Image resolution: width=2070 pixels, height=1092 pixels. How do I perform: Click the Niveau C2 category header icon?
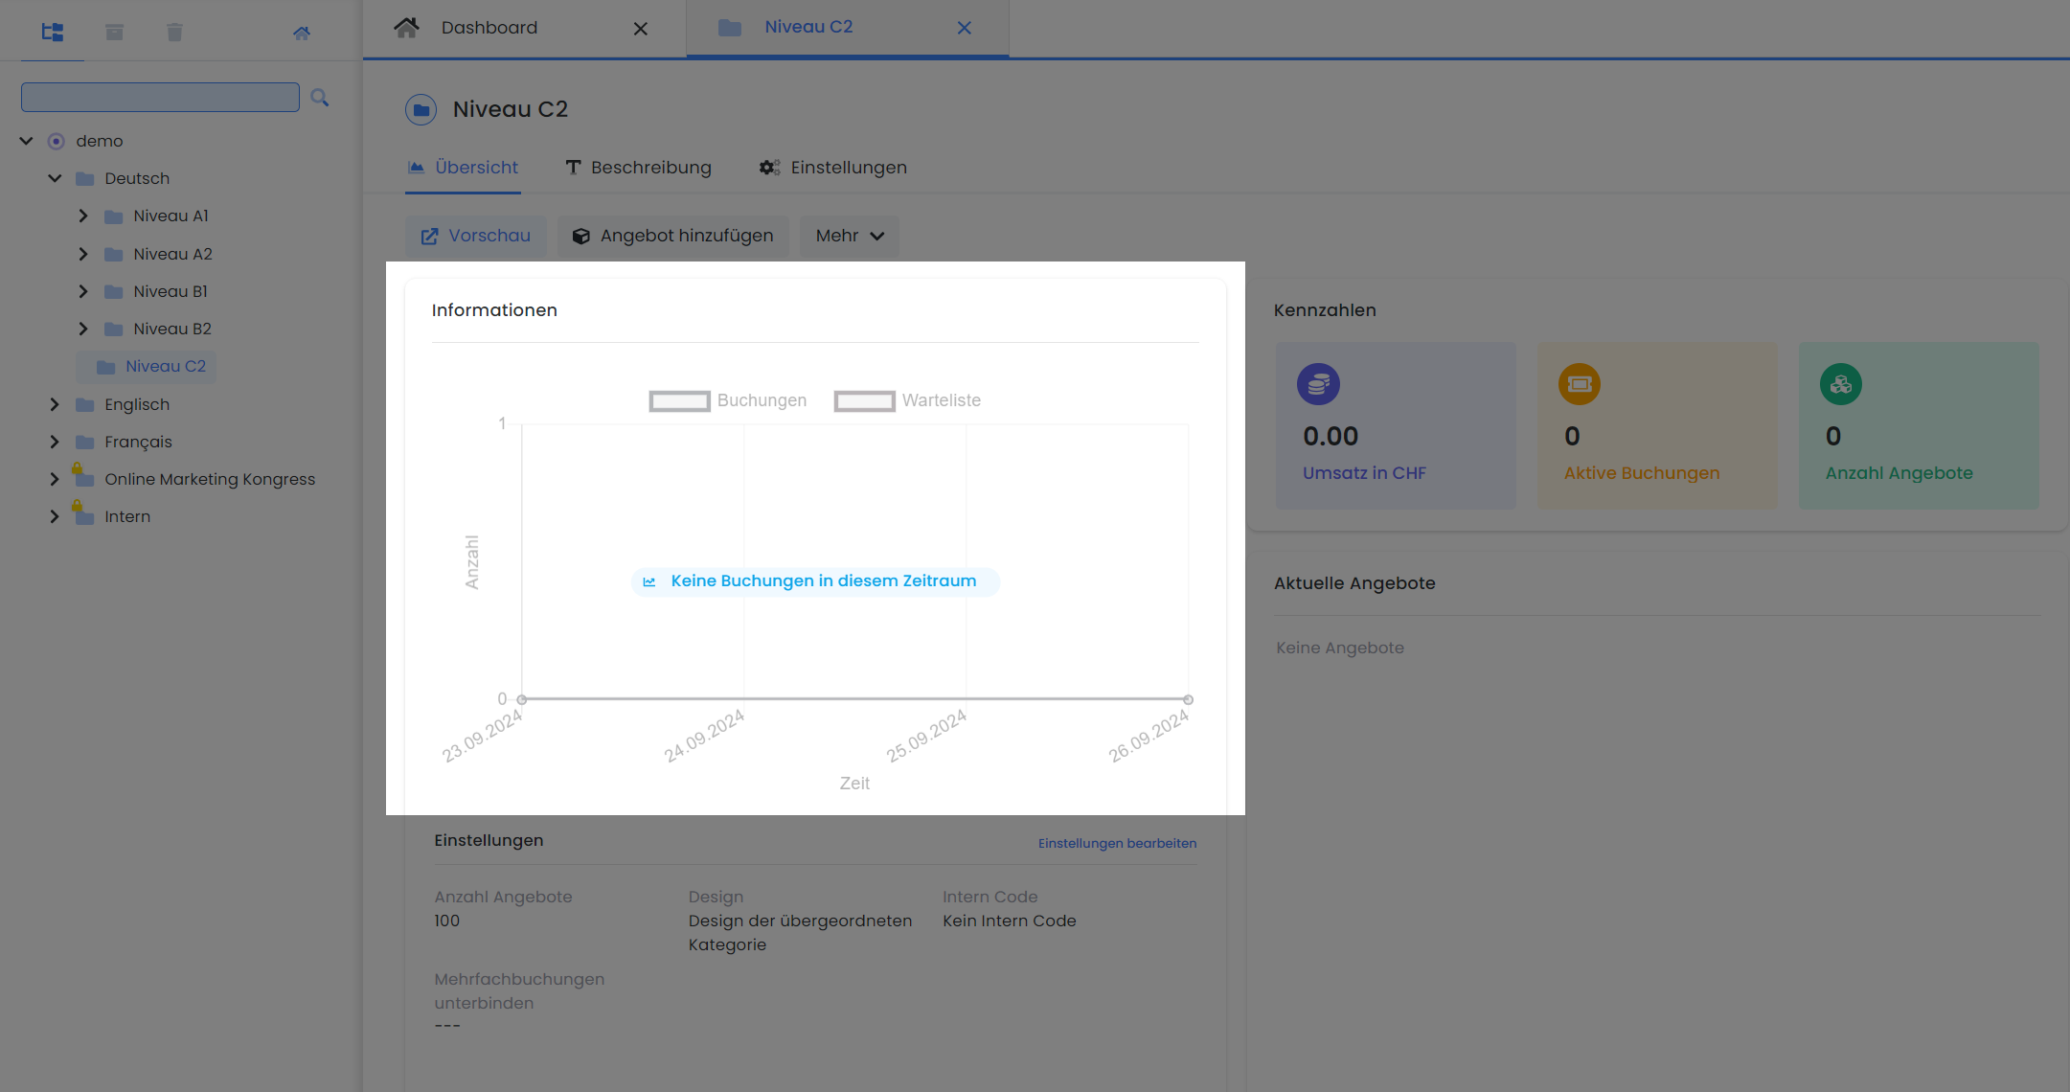pyautogui.click(x=421, y=109)
